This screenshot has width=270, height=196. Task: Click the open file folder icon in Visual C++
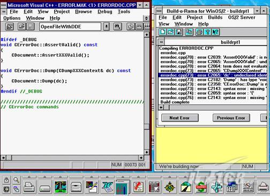pos(22,27)
